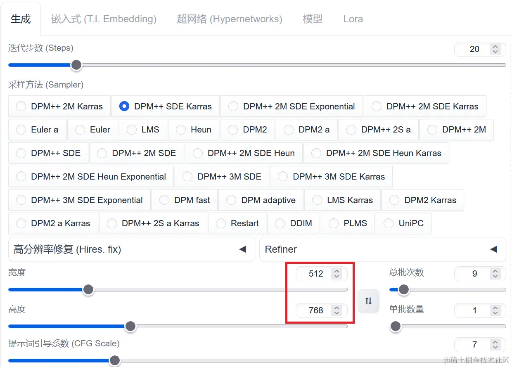Select the DPM2 a sampler
This screenshot has height=367, width=512.
307,130
